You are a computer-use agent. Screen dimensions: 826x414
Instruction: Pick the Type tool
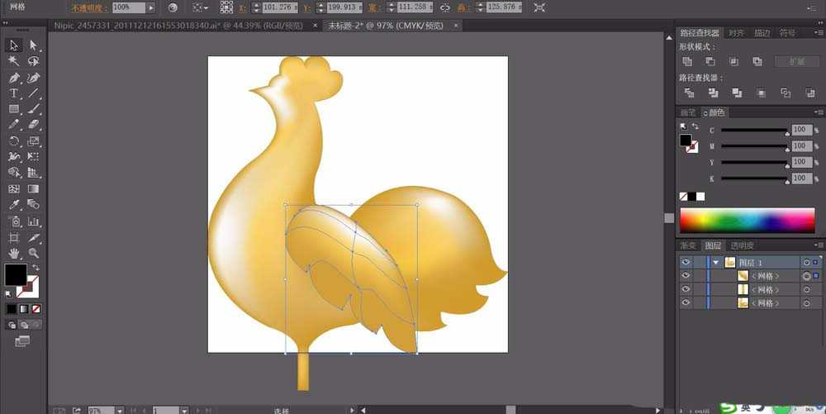click(x=14, y=93)
